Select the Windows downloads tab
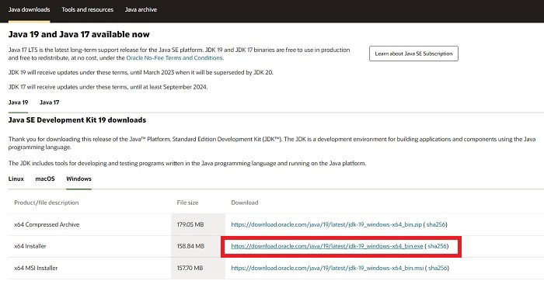Screen dimensions: 544x281 pyautogui.click(x=78, y=179)
